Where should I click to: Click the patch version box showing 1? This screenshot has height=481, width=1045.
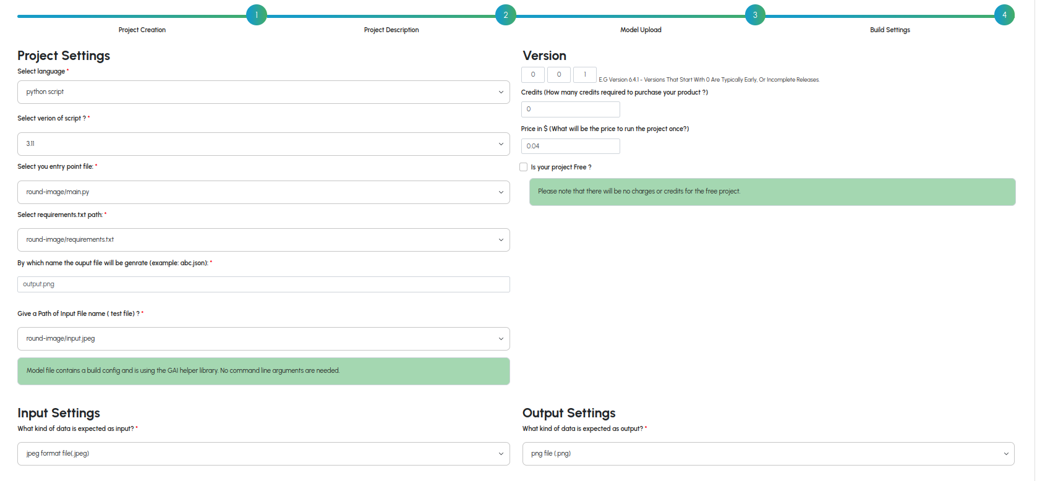pos(585,75)
